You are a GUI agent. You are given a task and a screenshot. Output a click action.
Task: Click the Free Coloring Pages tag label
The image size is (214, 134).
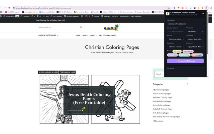coord(67,72)
